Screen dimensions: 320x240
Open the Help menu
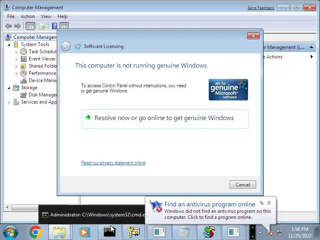click(x=62, y=16)
